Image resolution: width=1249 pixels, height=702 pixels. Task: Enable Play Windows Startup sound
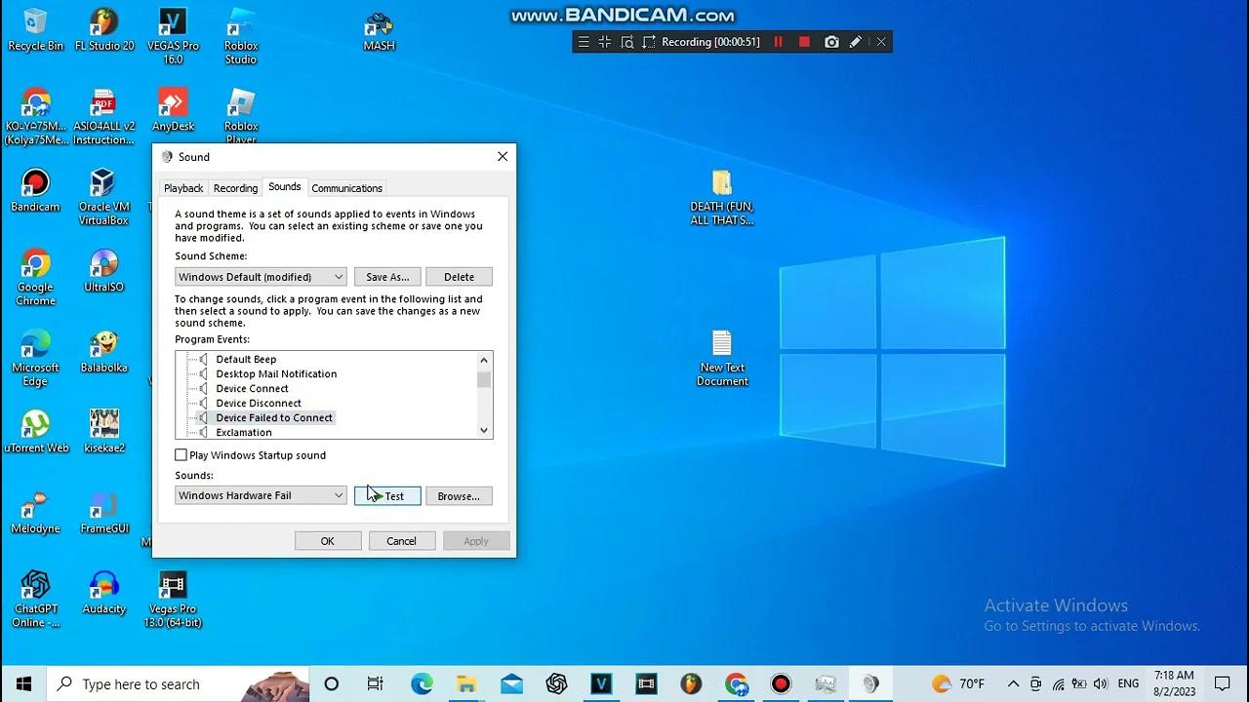(181, 454)
